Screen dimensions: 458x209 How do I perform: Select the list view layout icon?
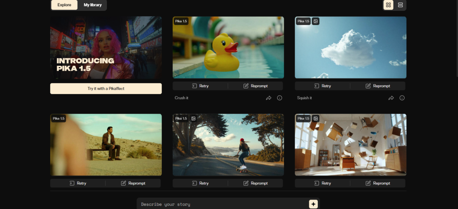(x=400, y=5)
